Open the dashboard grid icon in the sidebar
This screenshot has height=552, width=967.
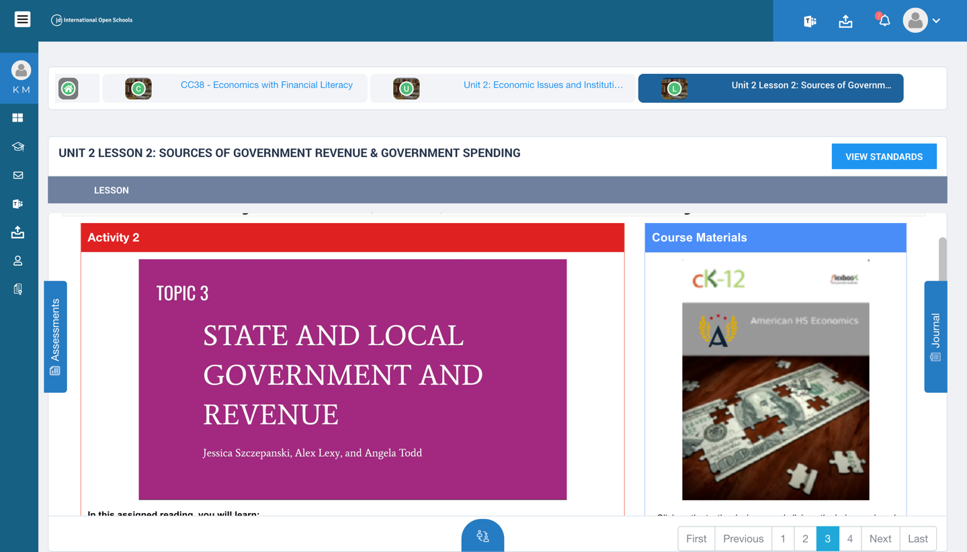pos(18,118)
